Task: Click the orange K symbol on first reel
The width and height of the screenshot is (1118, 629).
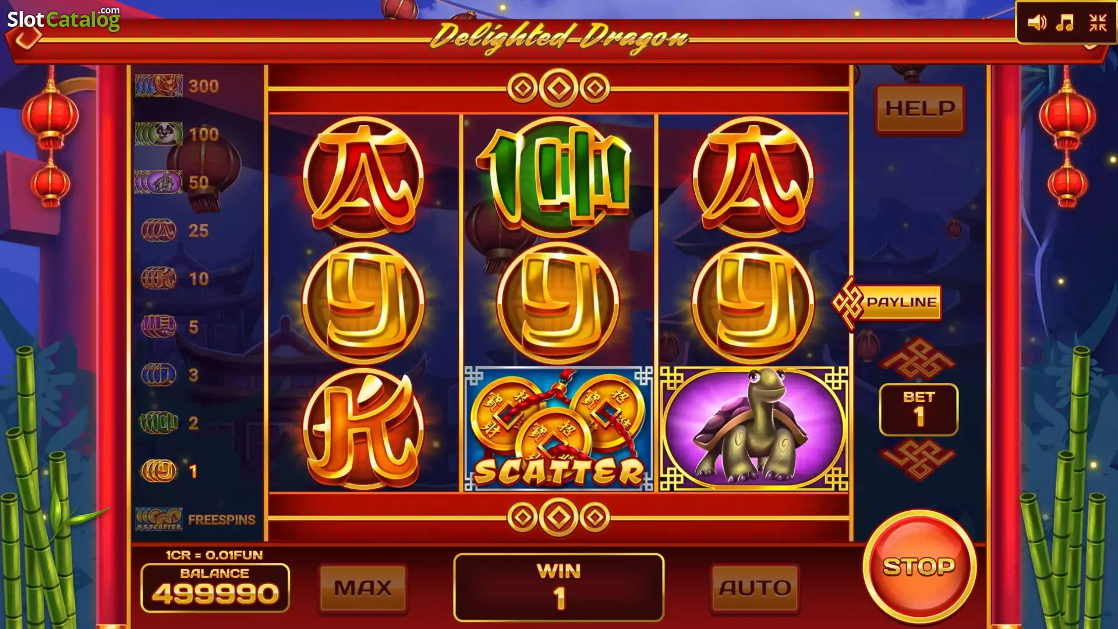Action: click(363, 429)
